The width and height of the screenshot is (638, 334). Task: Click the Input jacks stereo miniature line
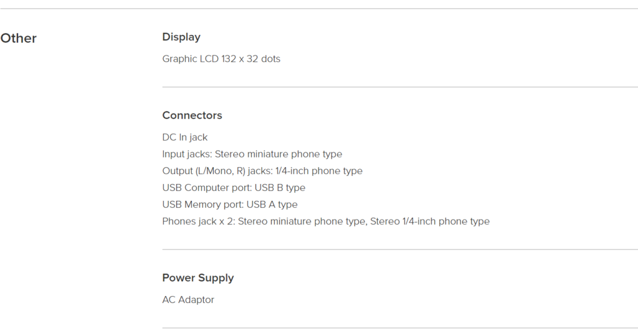tap(252, 154)
